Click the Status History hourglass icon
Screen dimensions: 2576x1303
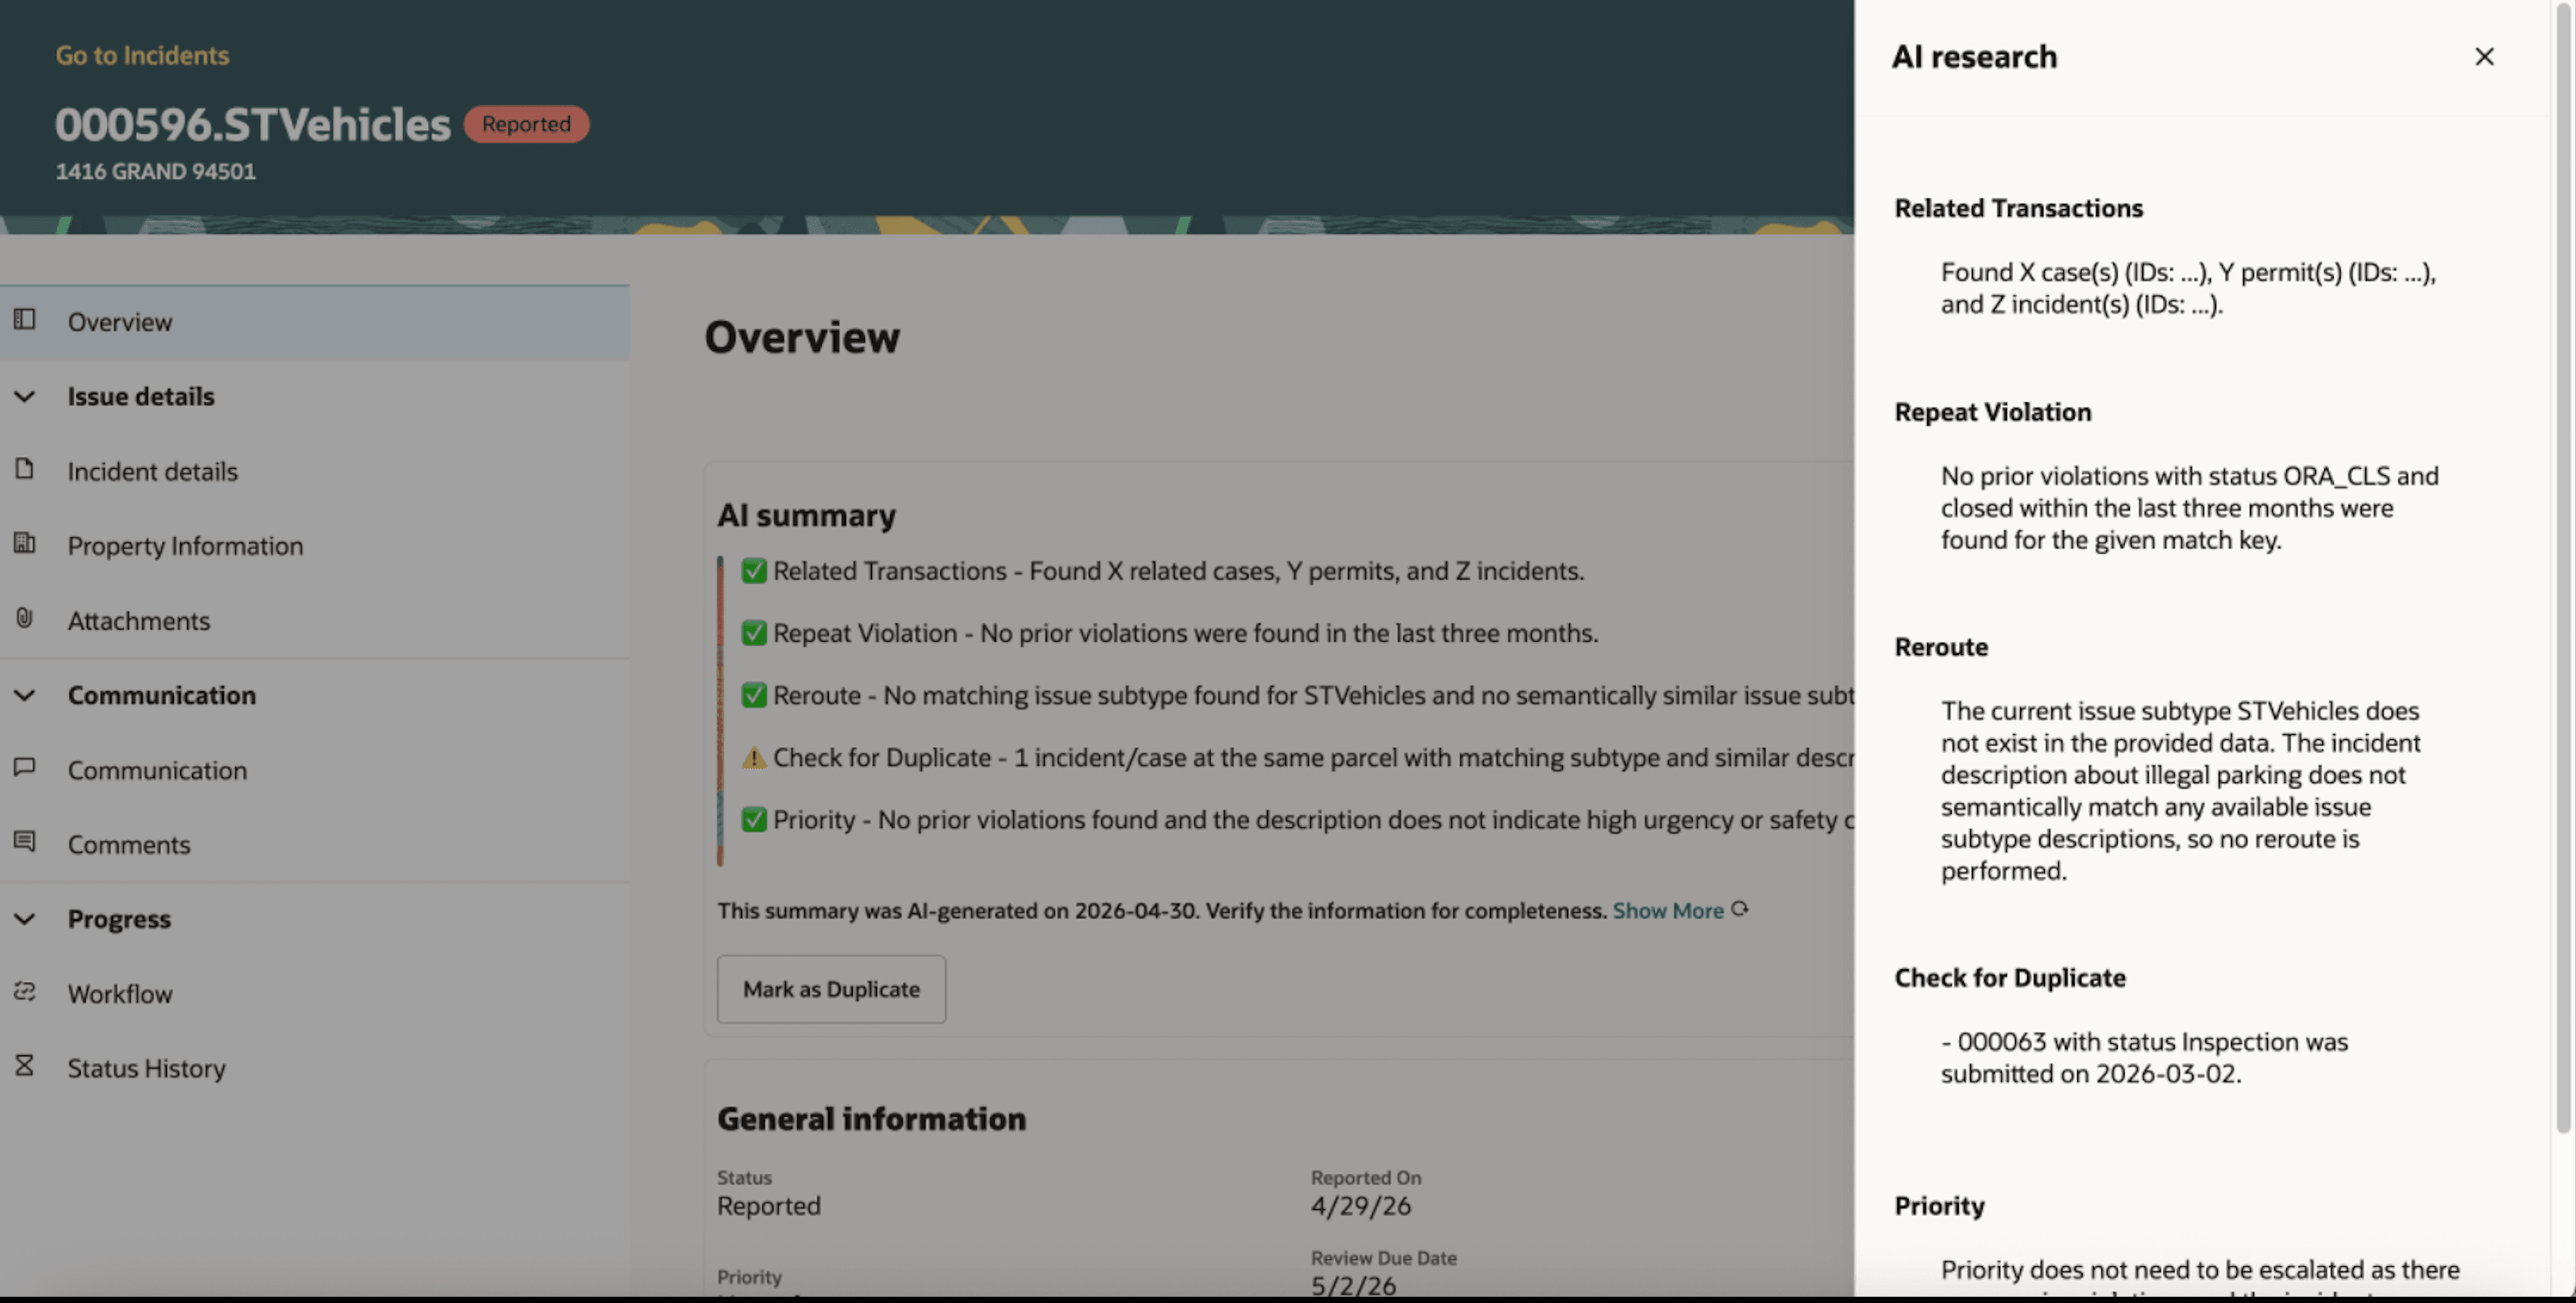25,1065
